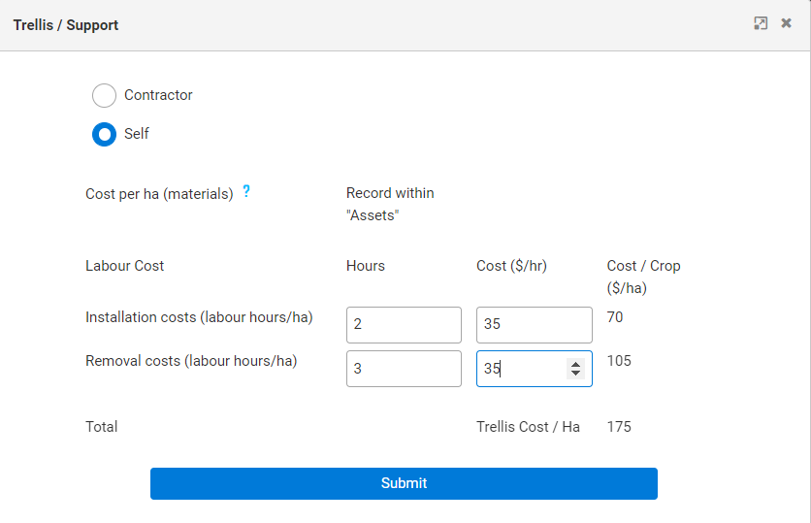Click the removal Hours input field
Image resolution: width=811 pixels, height=523 pixels.
click(x=404, y=369)
